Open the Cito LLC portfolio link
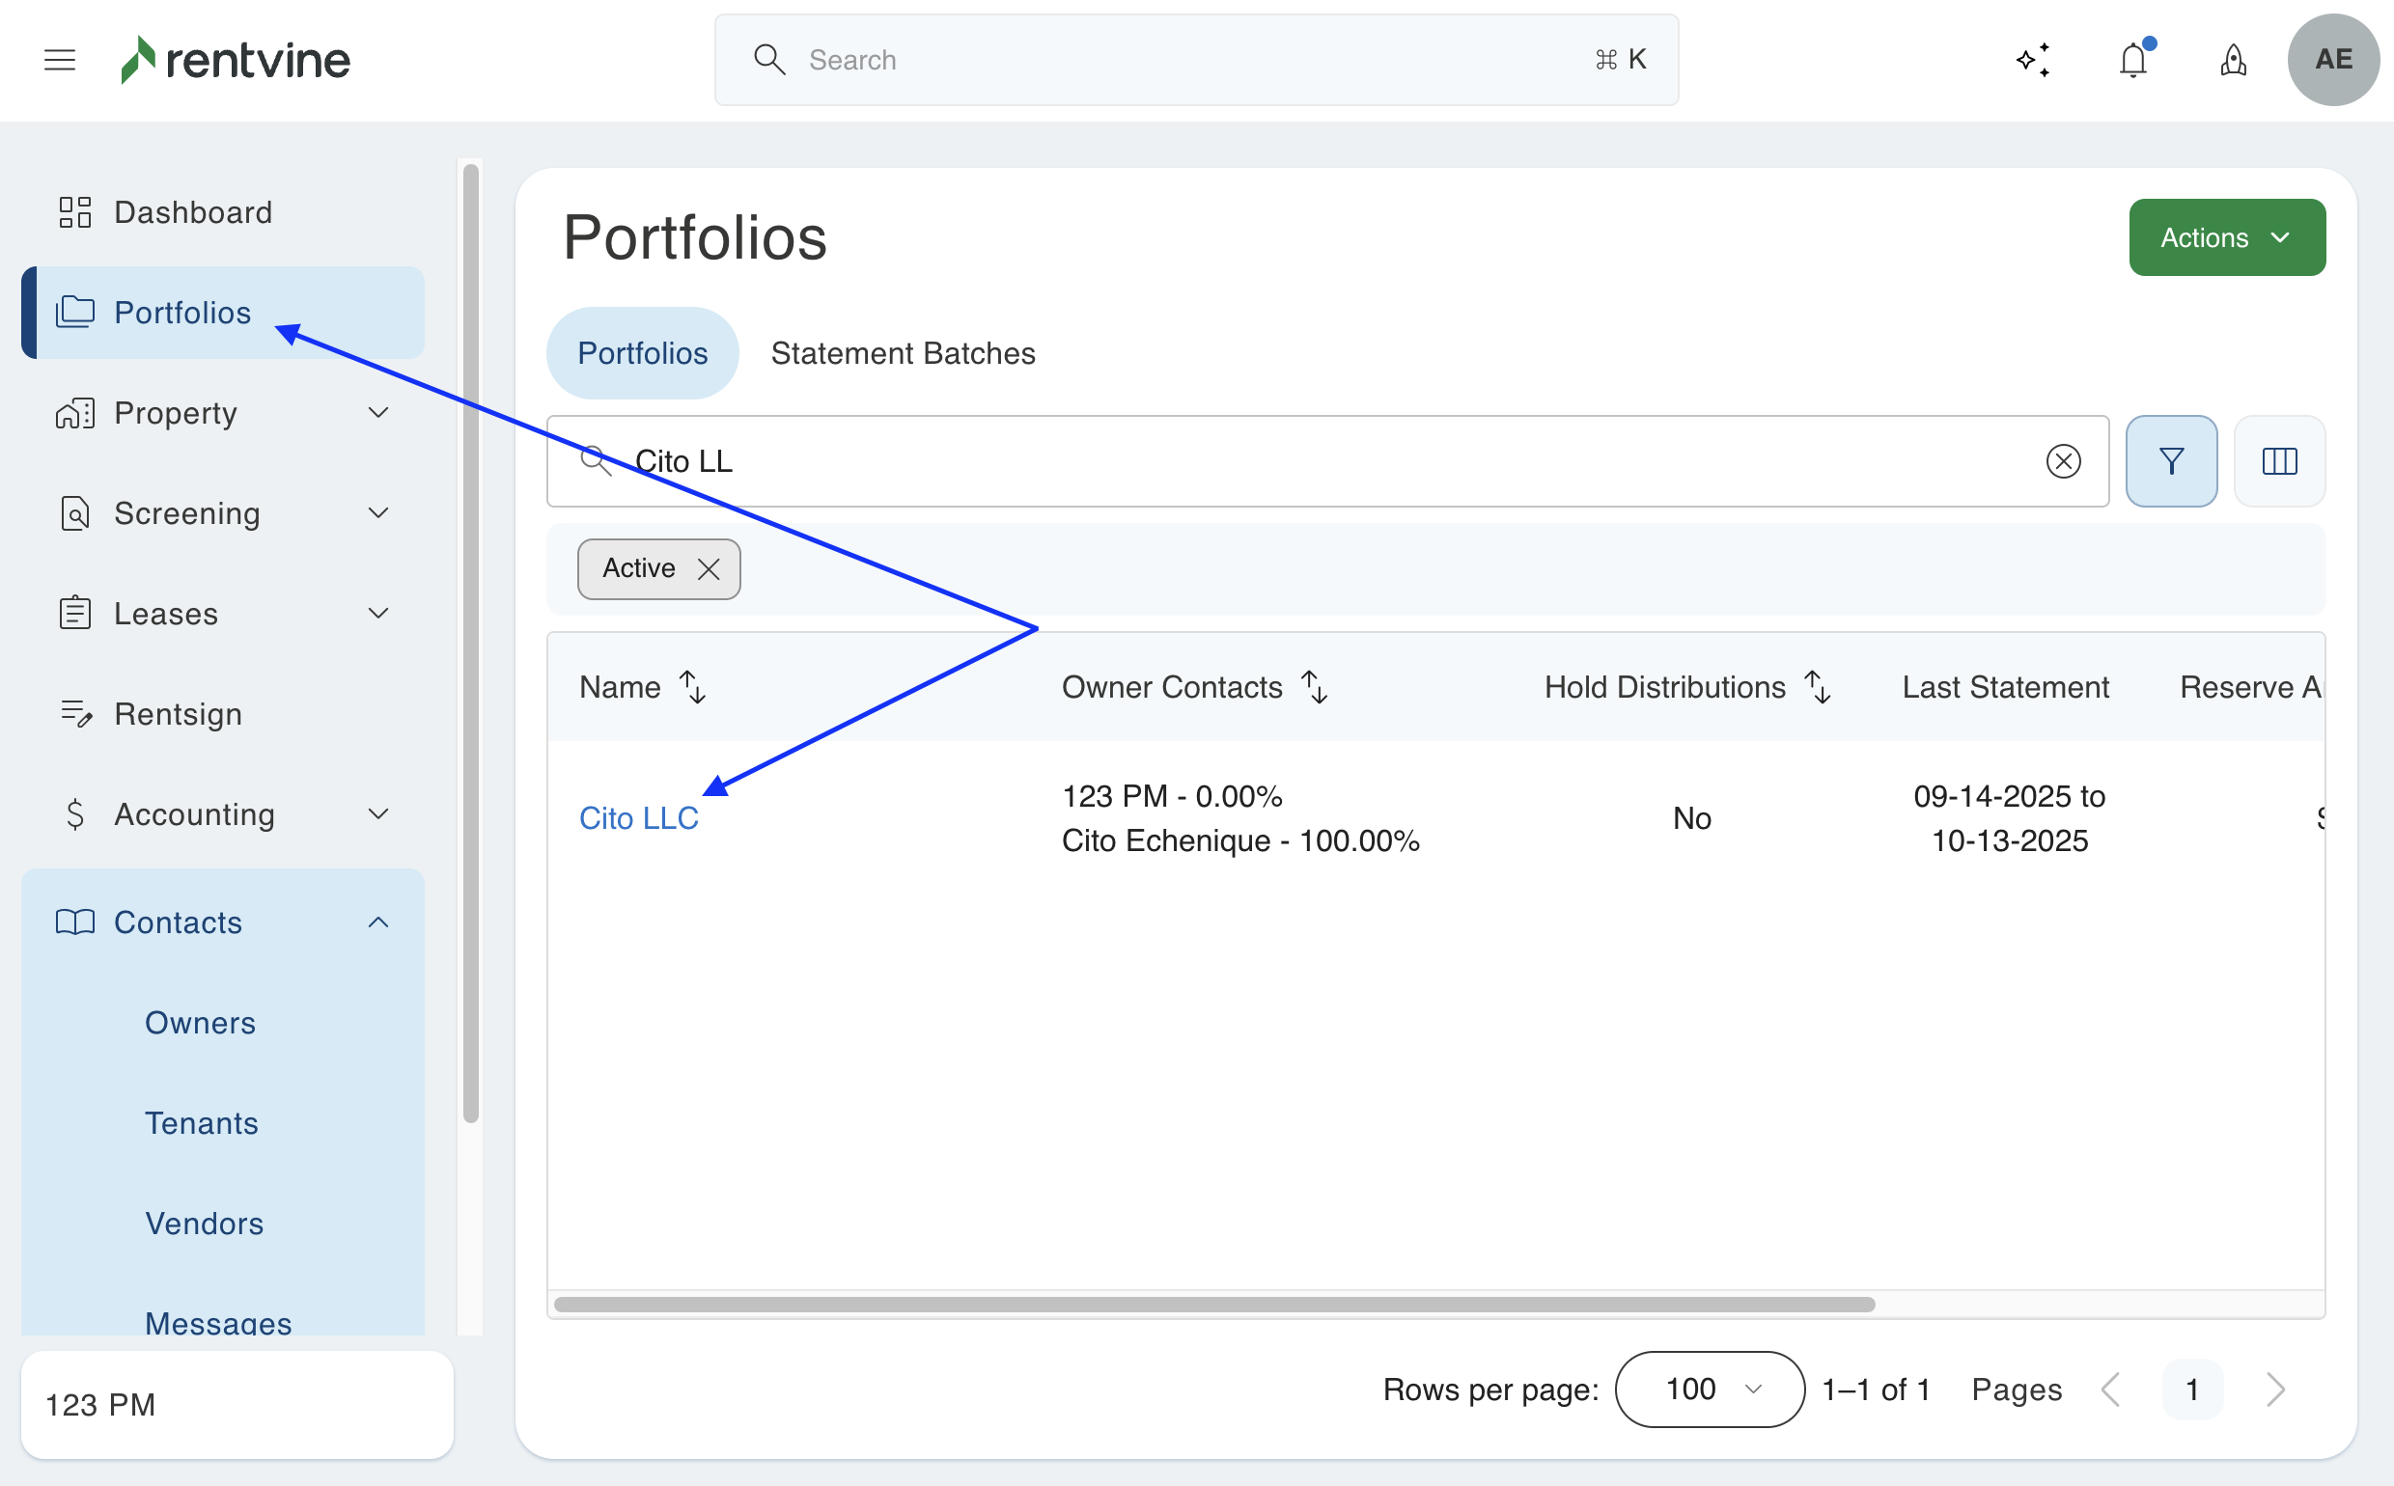Image resolution: width=2394 pixels, height=1486 pixels. pyautogui.click(x=638, y=817)
